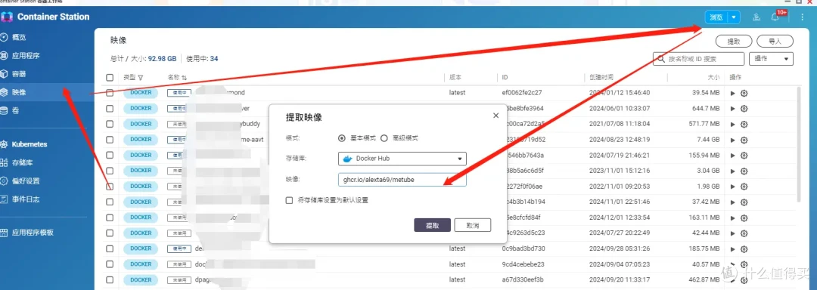Click the 导入 import button

(775, 41)
